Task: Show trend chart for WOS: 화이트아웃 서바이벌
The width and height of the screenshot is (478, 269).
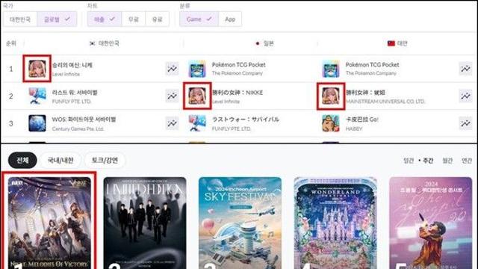Action: point(172,123)
